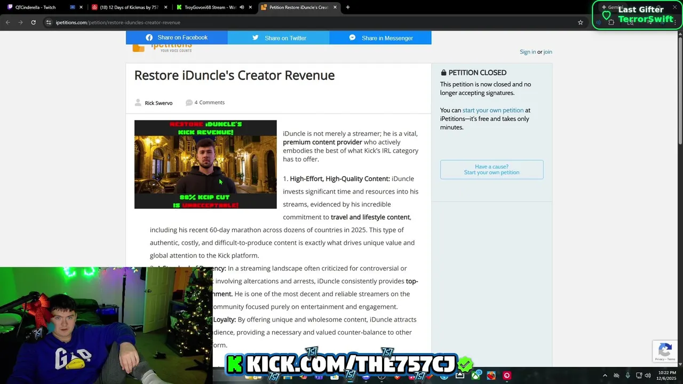View site information icon in address bar

pyautogui.click(x=49, y=22)
